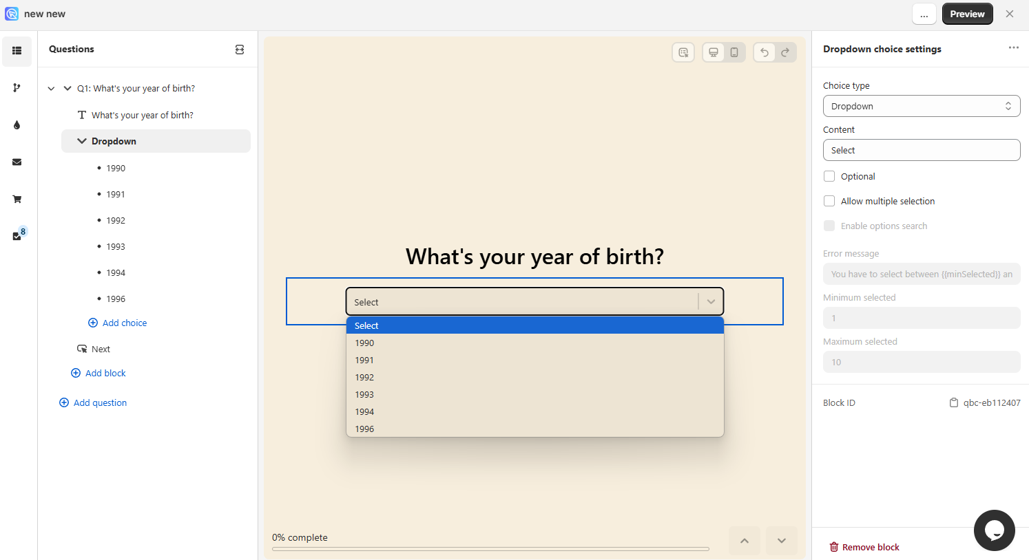Screen dimensions: 1029x560
Task: Enable Allow multiple selection checkbox
Action: pos(829,201)
